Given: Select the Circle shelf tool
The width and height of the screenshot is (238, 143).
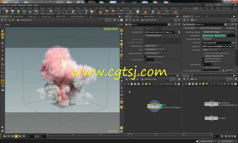Looking at the screenshot, I should 80,12.
